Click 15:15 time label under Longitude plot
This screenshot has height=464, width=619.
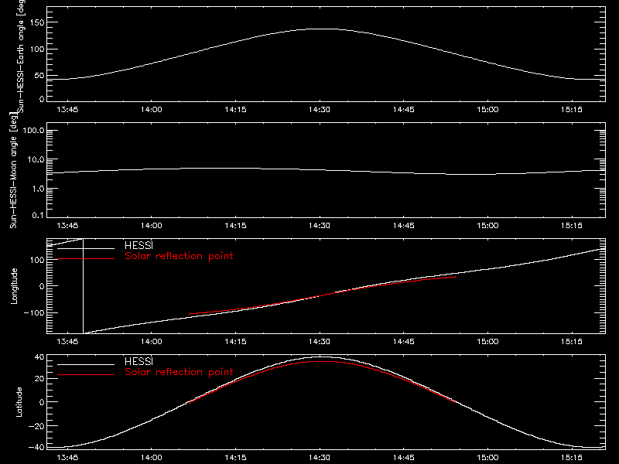click(x=571, y=342)
